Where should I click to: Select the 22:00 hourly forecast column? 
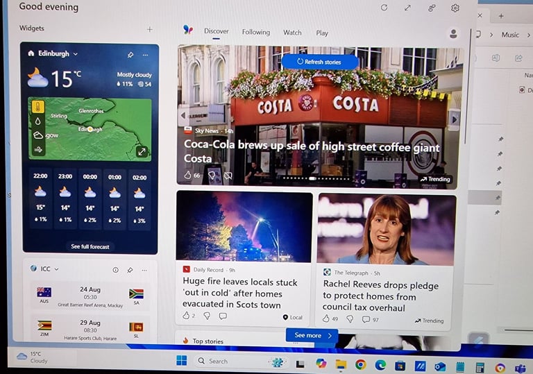40,198
